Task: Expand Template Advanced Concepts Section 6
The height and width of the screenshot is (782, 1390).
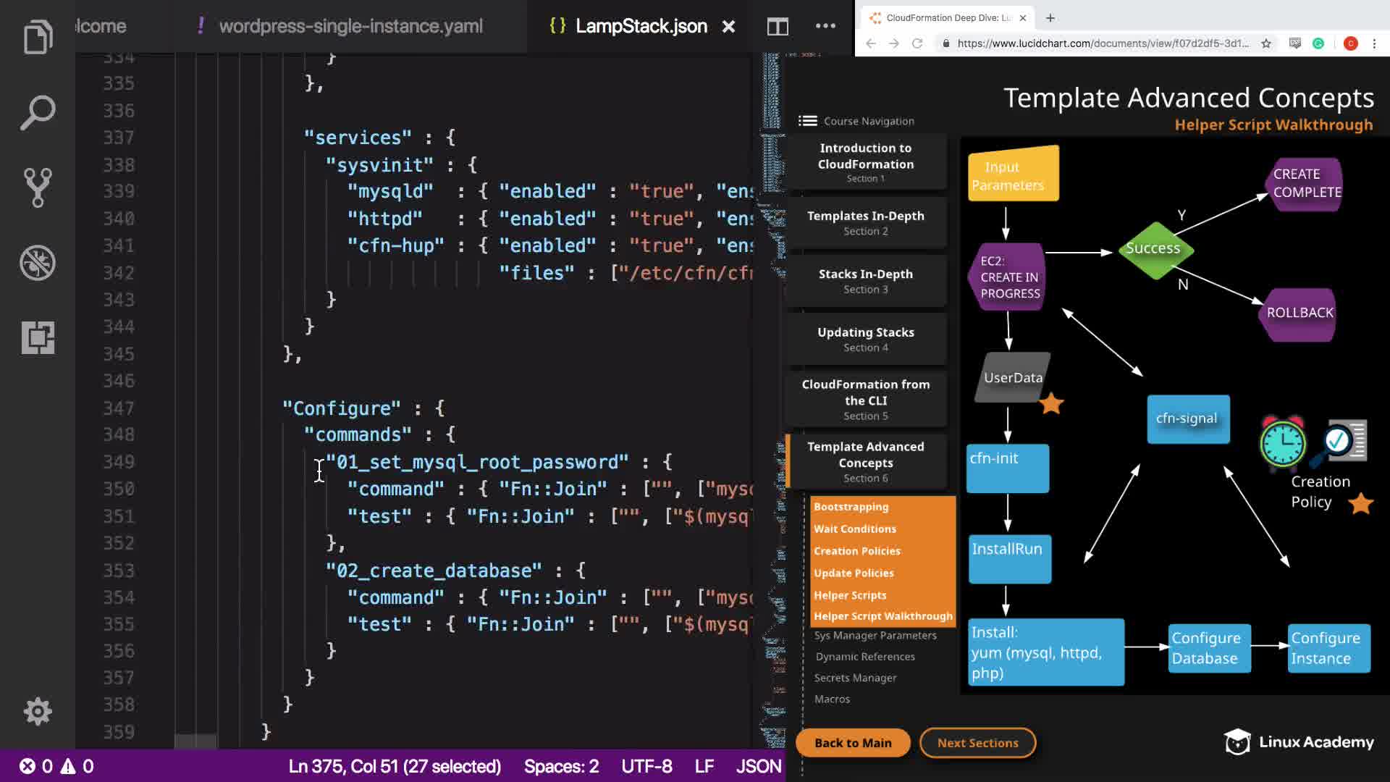Action: [865, 462]
